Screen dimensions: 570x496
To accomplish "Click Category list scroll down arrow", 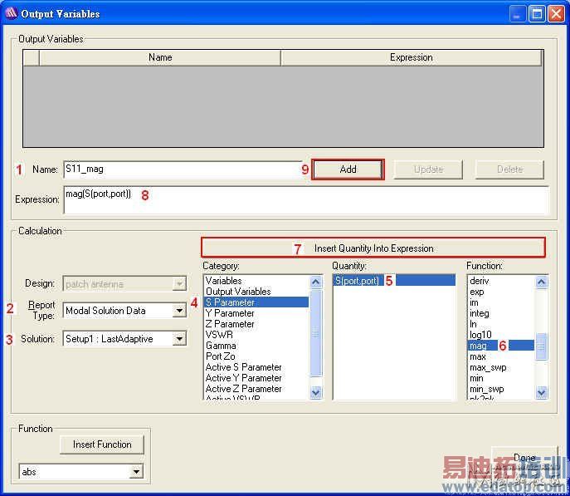I will tap(315, 392).
